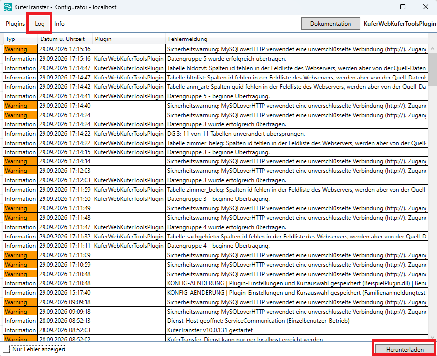Click the Fehlermeldung column header
Screen dimensions: 437x356
click(x=296, y=39)
